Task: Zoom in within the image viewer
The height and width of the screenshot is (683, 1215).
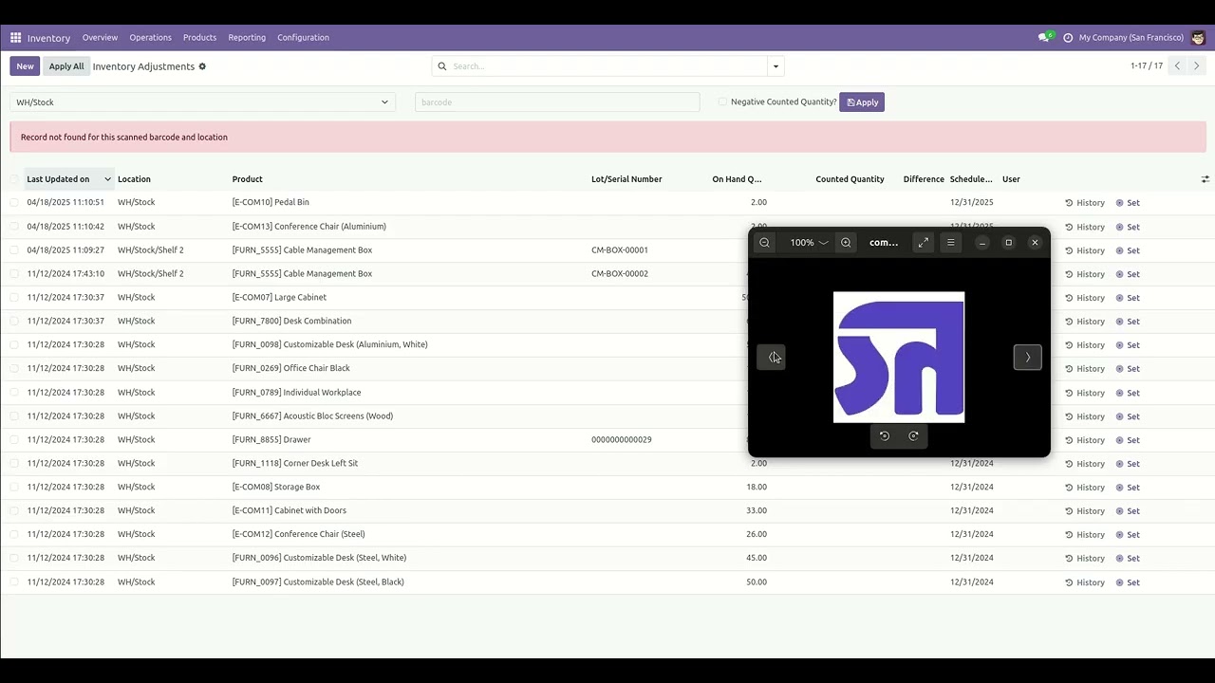Action: pyautogui.click(x=846, y=243)
